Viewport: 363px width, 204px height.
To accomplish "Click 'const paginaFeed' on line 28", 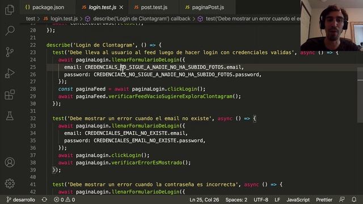I will click(82, 89).
